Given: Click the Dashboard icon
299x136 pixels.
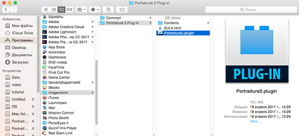Looking at the screenshot, I should pos(44,57).
